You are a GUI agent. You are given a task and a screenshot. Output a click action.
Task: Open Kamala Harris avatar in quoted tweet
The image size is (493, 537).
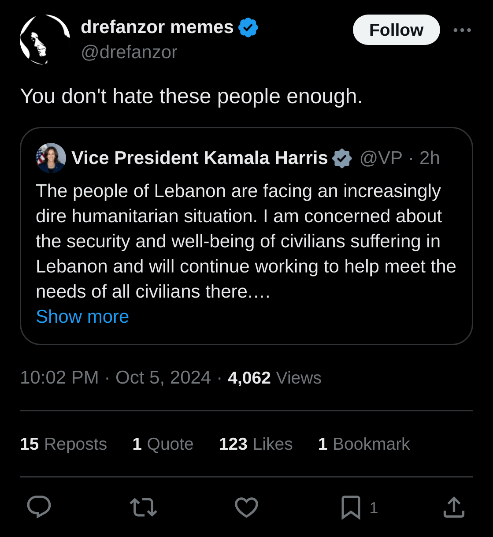coord(51,158)
